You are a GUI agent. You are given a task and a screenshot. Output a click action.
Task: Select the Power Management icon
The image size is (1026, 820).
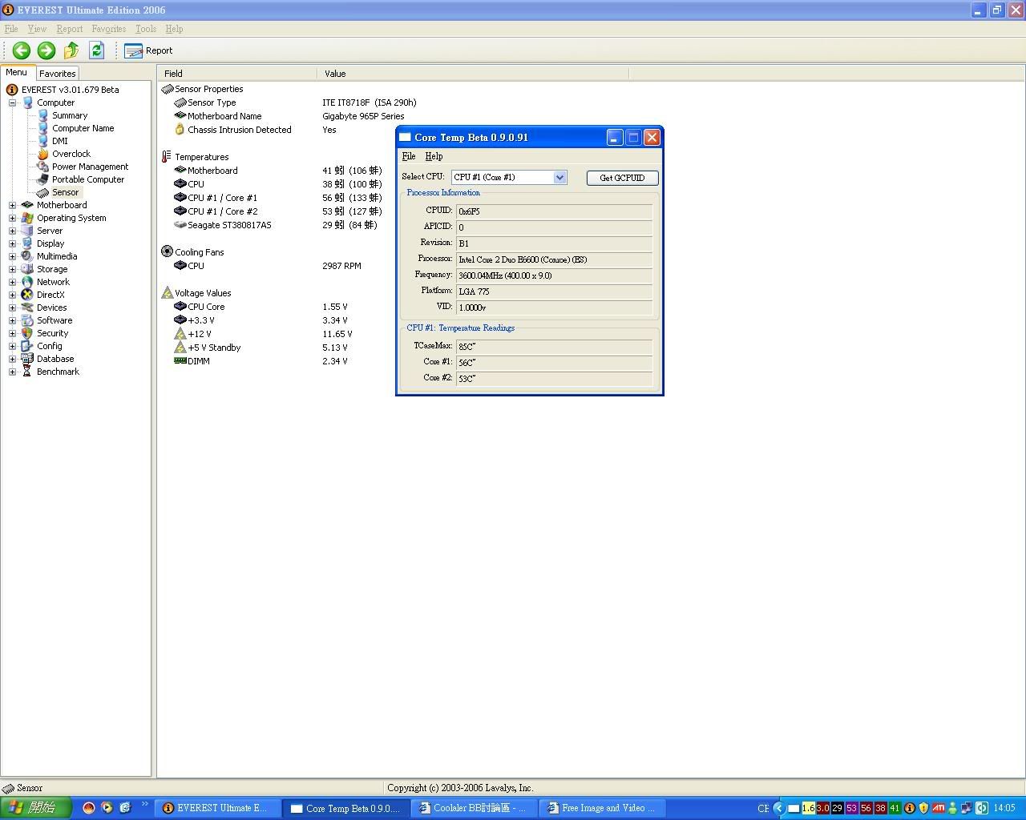tap(43, 167)
